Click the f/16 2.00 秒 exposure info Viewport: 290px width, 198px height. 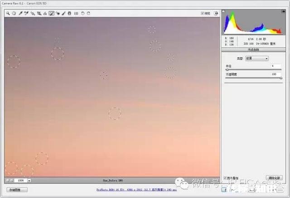click(257, 39)
